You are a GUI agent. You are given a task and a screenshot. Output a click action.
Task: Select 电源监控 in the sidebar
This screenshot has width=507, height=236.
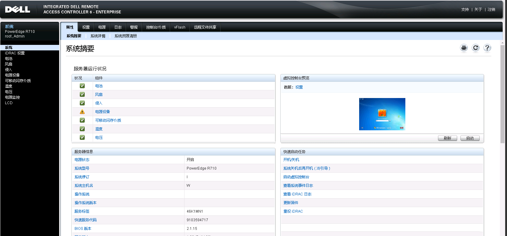pos(12,97)
